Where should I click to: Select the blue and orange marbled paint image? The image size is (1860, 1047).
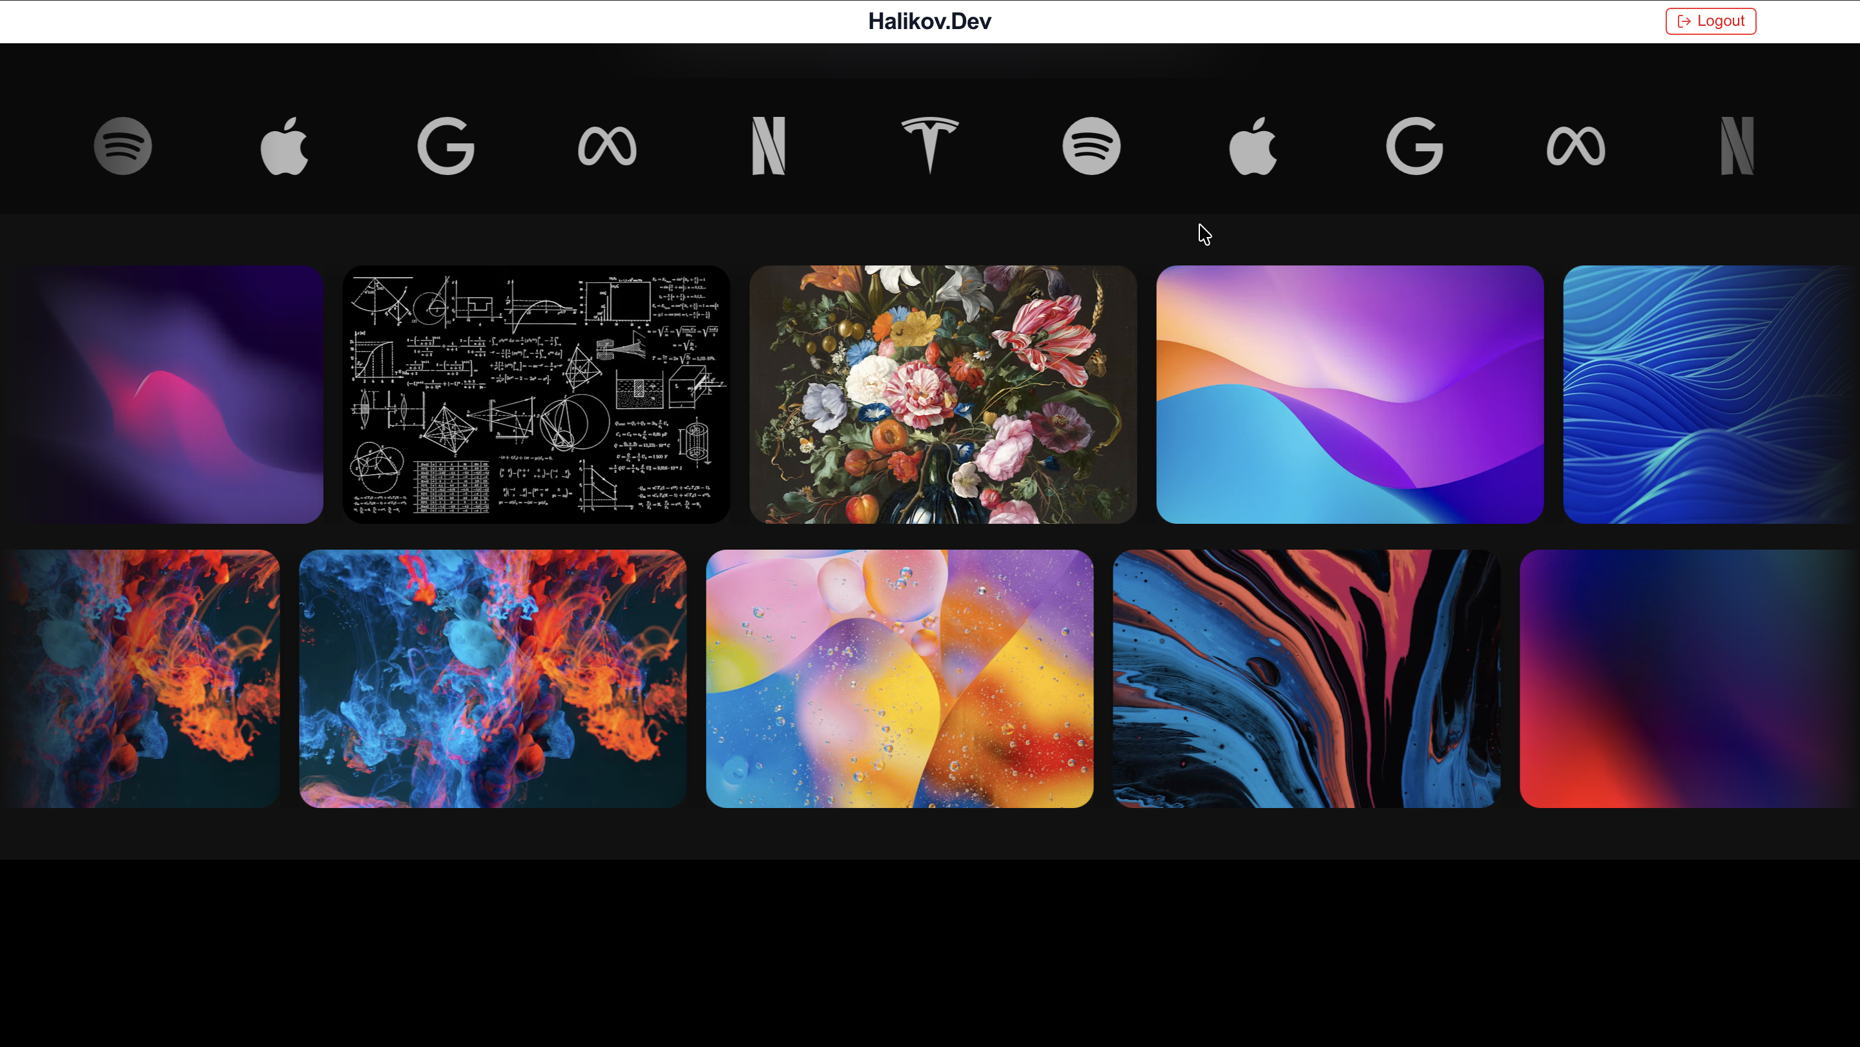(1306, 679)
